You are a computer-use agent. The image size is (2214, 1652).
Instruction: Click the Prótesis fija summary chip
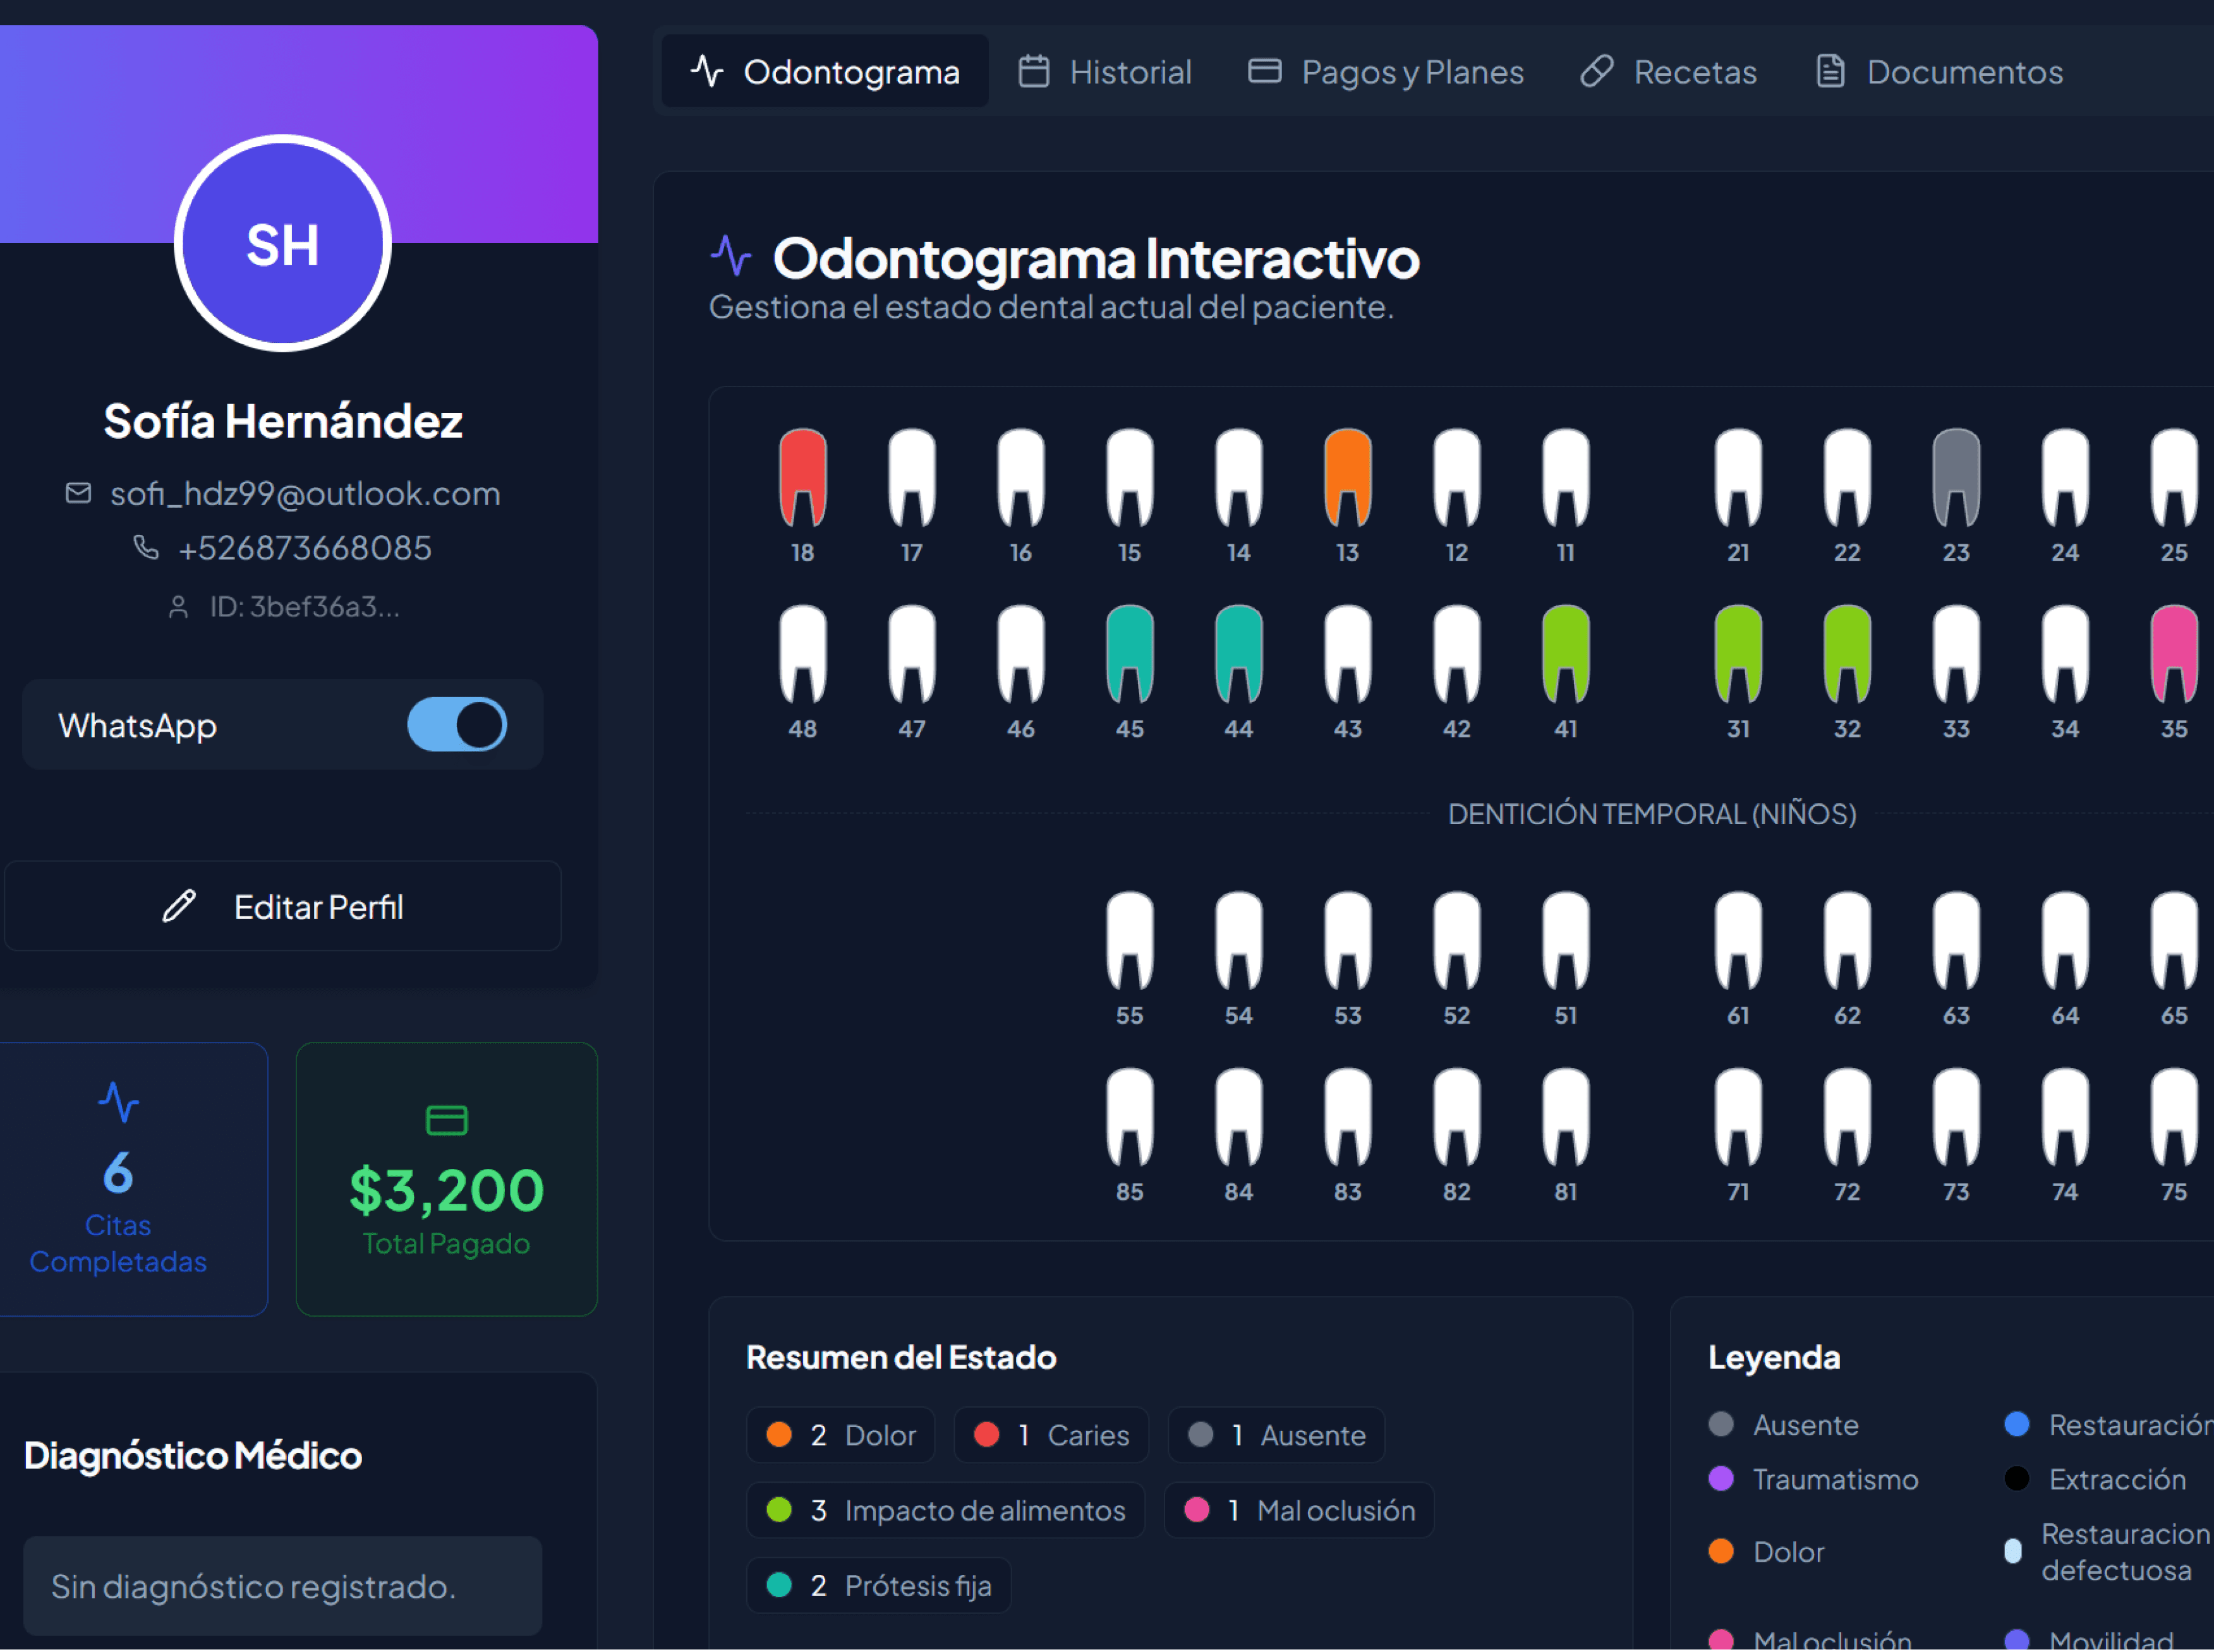point(878,1585)
